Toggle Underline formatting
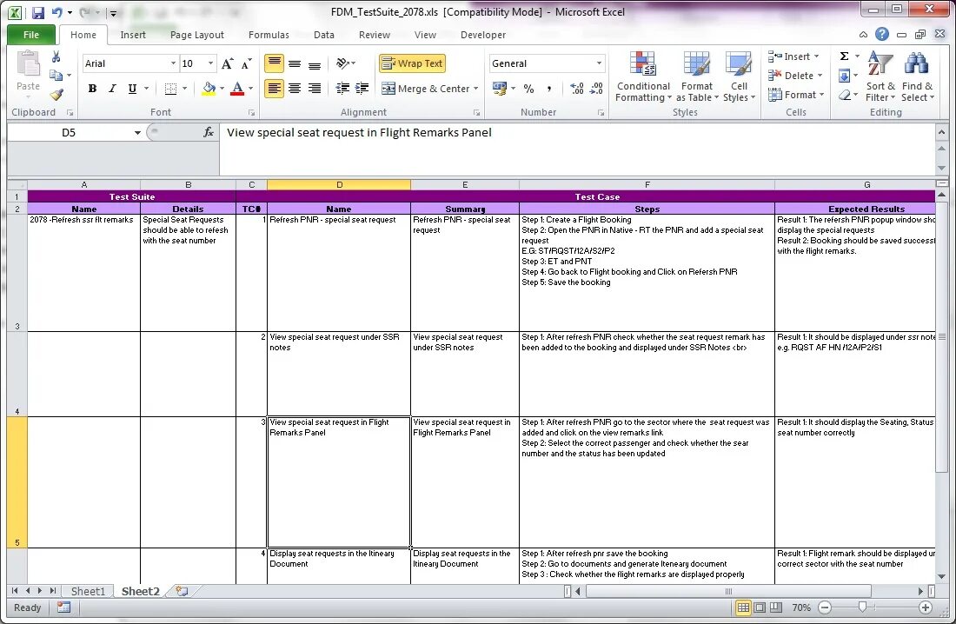Viewport: 956px width, 624px height. point(132,89)
